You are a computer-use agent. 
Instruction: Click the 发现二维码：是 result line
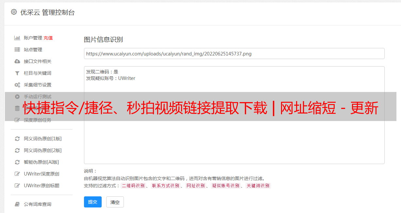coord(102,72)
